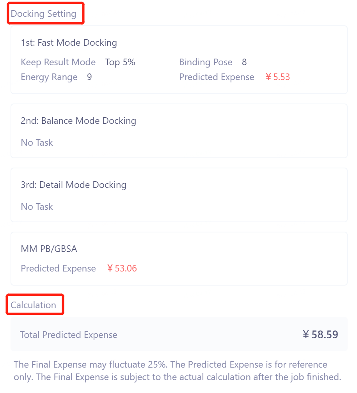Viewport: 357px width, 393px height.
Task: Click No Task under Balance Mode Docking
Action: tap(37, 143)
